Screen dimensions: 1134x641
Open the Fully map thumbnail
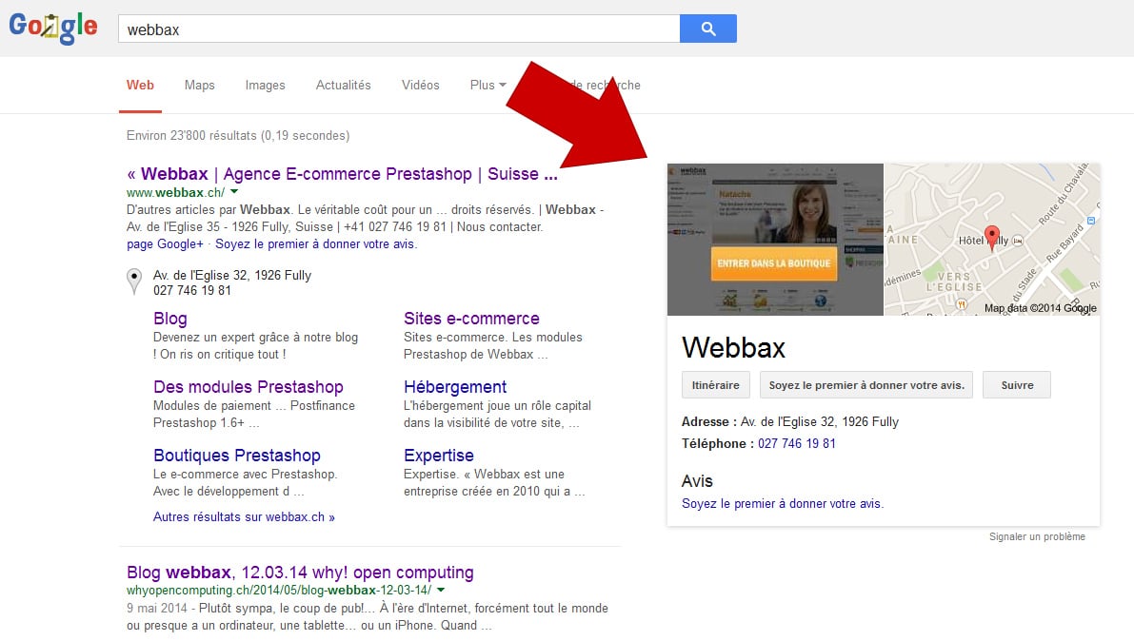[992, 240]
